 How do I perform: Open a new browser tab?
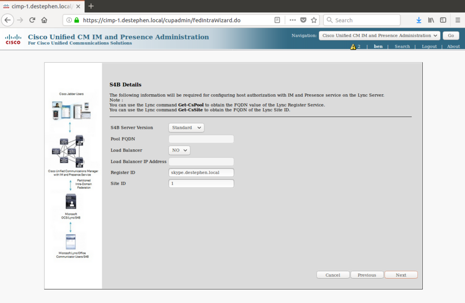tap(91, 6)
